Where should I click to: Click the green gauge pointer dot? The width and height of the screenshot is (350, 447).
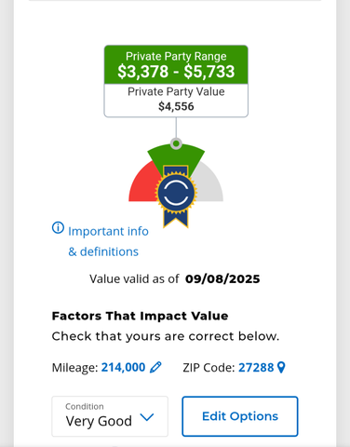(x=176, y=143)
